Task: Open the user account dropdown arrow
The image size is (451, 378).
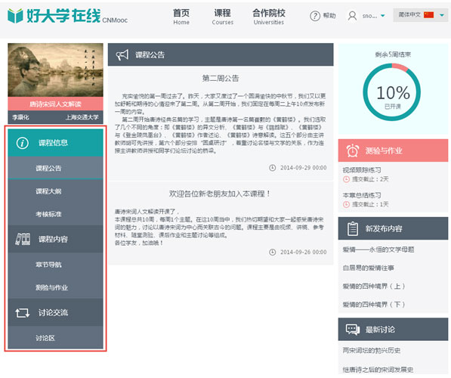Action: click(383, 16)
